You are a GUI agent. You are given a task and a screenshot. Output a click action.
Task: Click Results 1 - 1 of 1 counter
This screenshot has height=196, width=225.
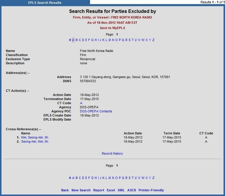pyautogui.click(x=212, y=2)
